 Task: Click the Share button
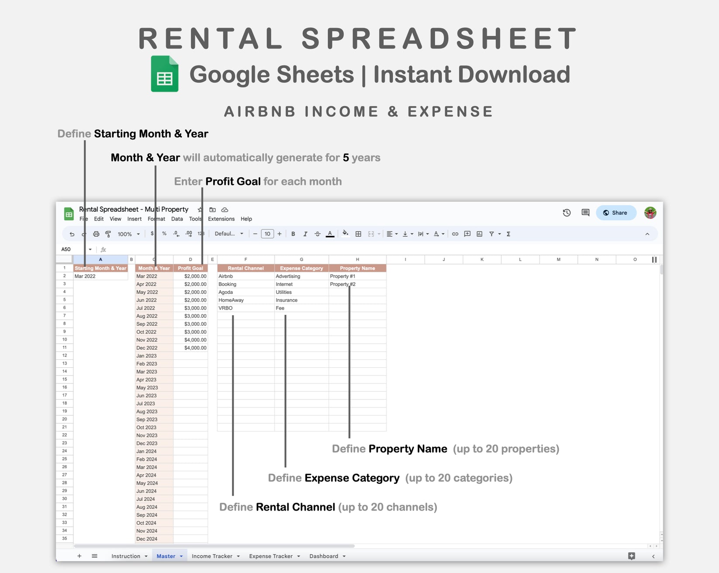(x=616, y=213)
